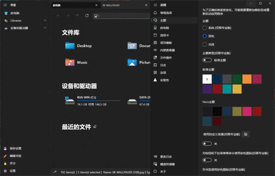Viewport: 275px width, 176px height.
Task: Enable colored icons for buttons and dropdowns
Action: [207, 160]
